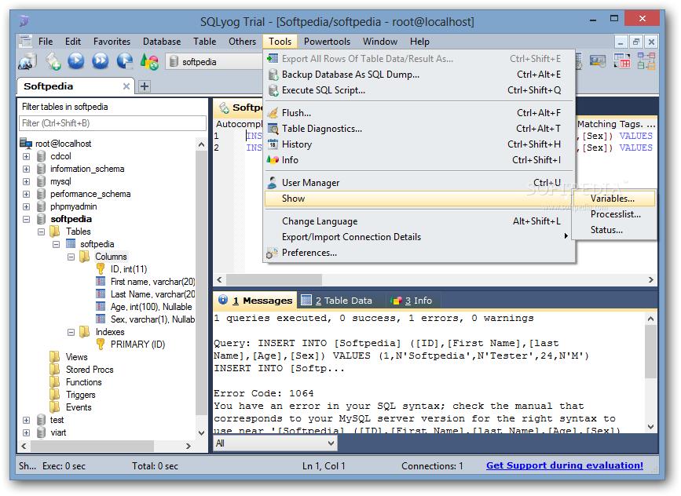The image size is (681, 496).
Task: Expand the information_schema database node
Action: (x=26, y=169)
